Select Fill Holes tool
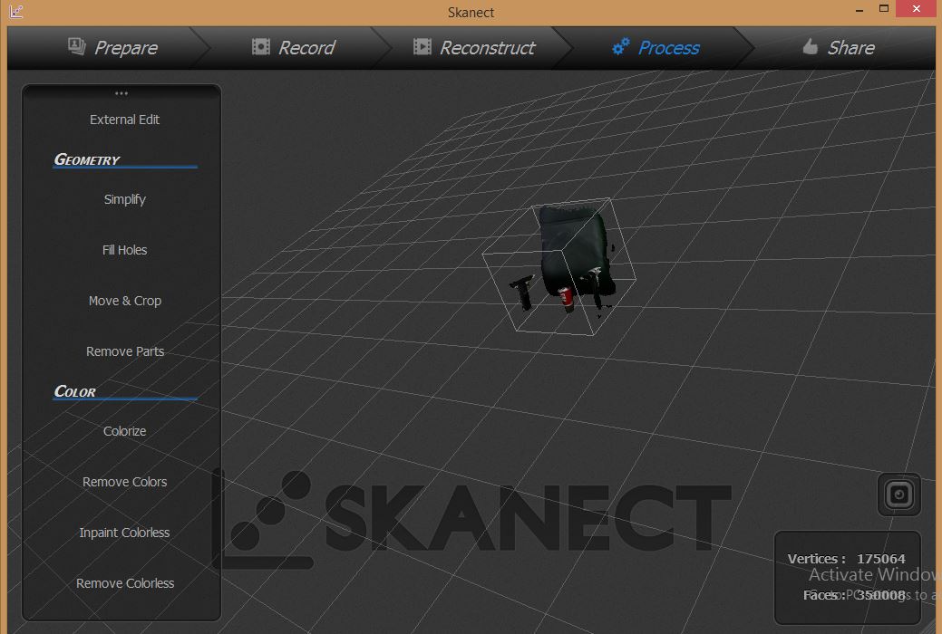 [124, 250]
